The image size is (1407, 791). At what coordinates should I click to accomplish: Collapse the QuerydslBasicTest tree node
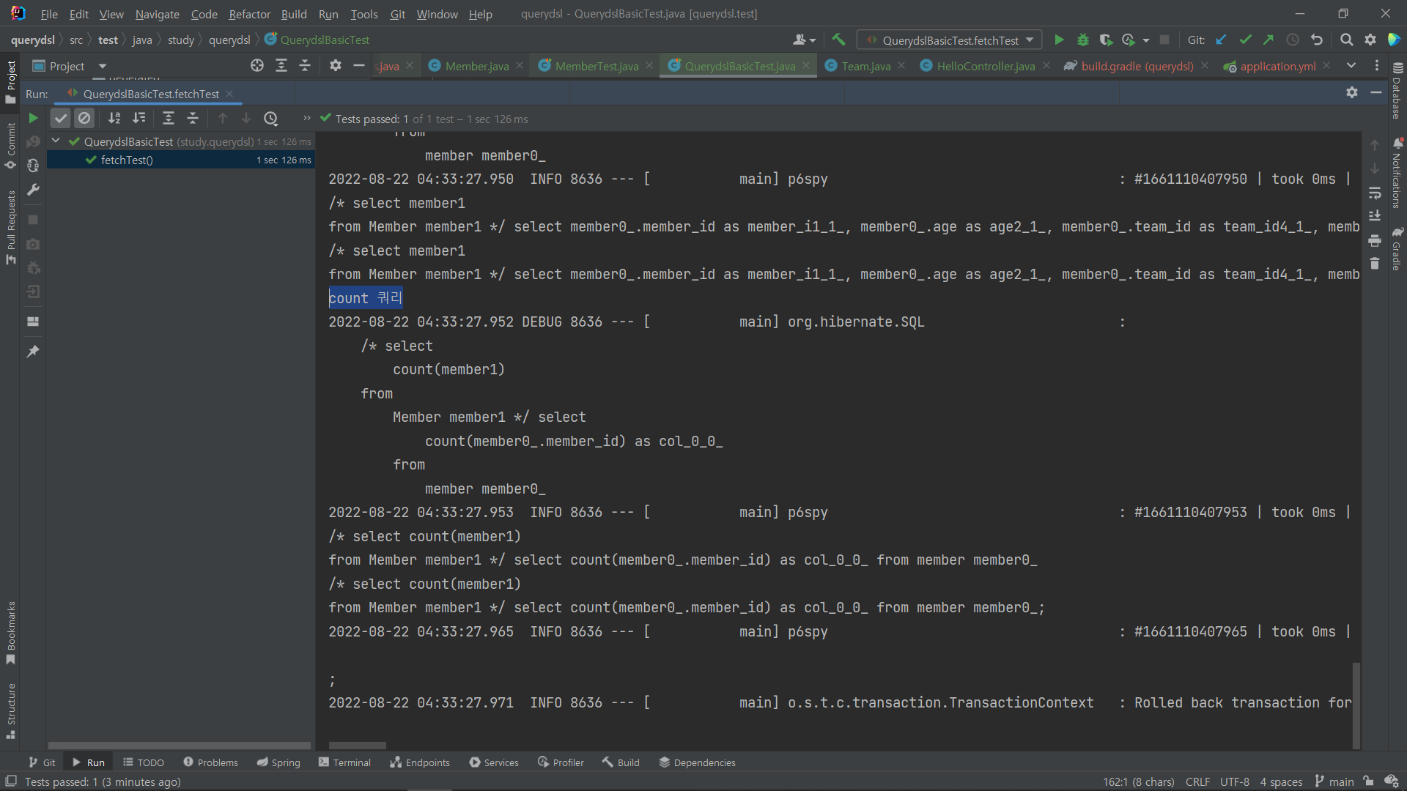(56, 141)
